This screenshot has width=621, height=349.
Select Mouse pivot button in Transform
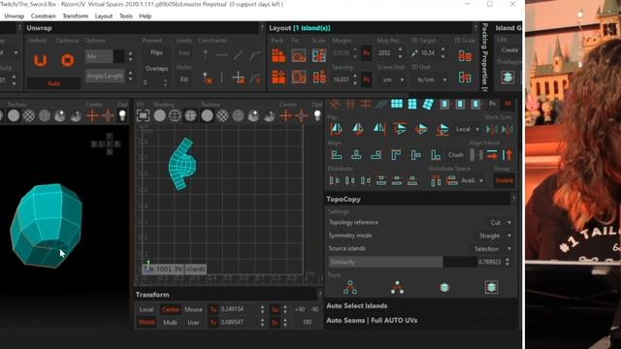pyautogui.click(x=193, y=309)
